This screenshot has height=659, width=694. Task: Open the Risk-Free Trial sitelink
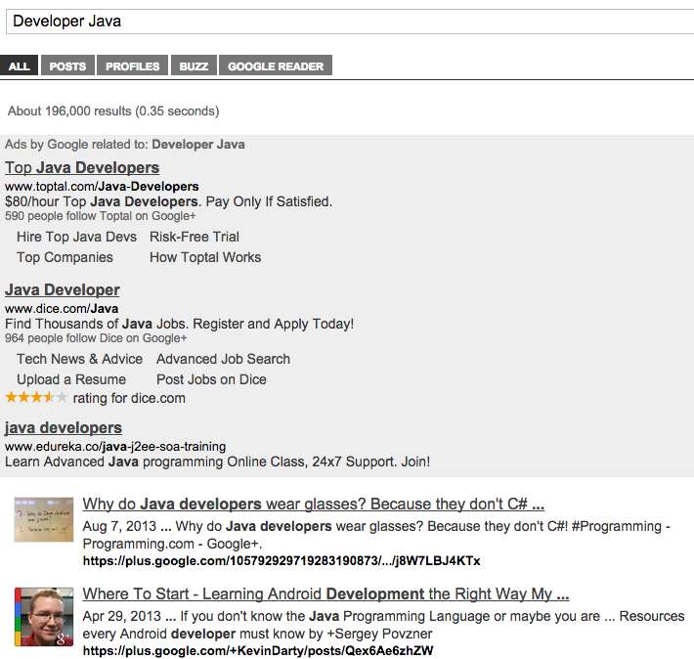click(195, 237)
